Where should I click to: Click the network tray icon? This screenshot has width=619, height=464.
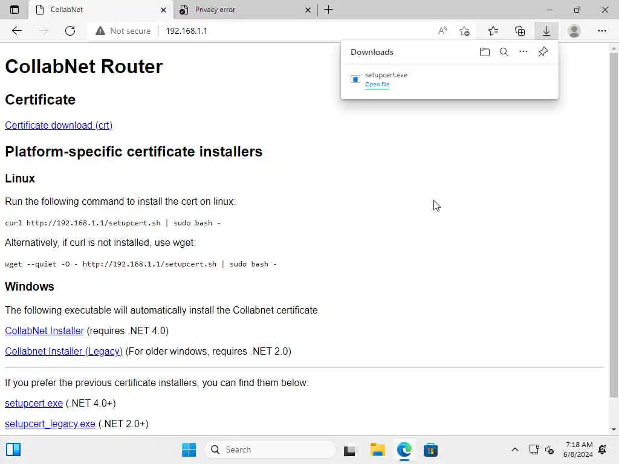pyautogui.click(x=534, y=449)
